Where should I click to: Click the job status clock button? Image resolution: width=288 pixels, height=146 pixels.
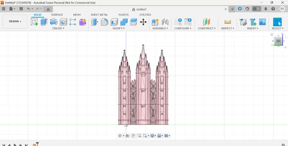coord(256,9)
